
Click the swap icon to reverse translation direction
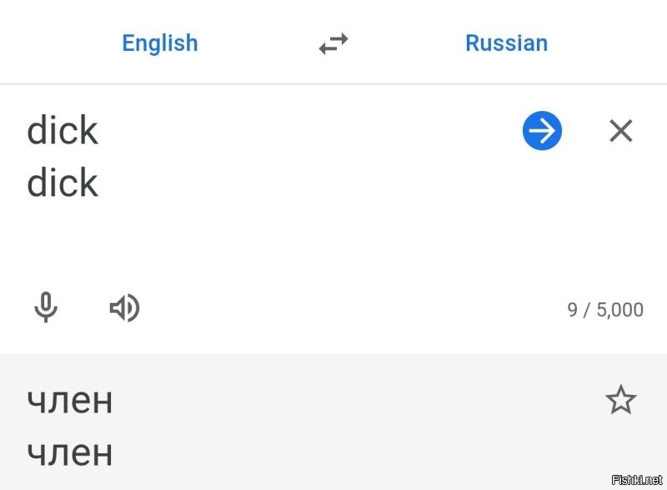pos(333,43)
